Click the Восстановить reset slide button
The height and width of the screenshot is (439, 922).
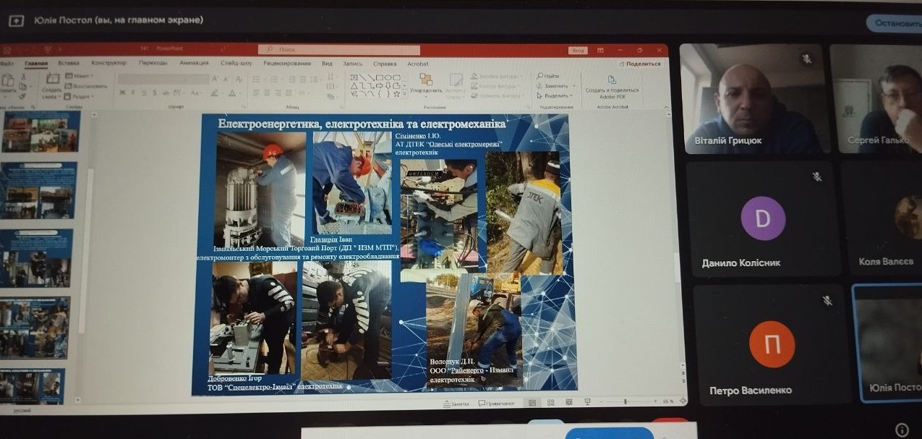coord(86,86)
